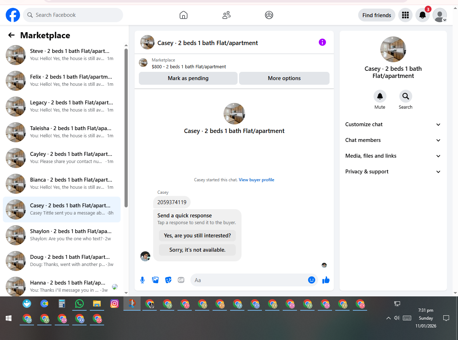Image resolution: width=458 pixels, height=340 pixels.
Task: Open Calculator from the taskbar
Action: [62, 304]
